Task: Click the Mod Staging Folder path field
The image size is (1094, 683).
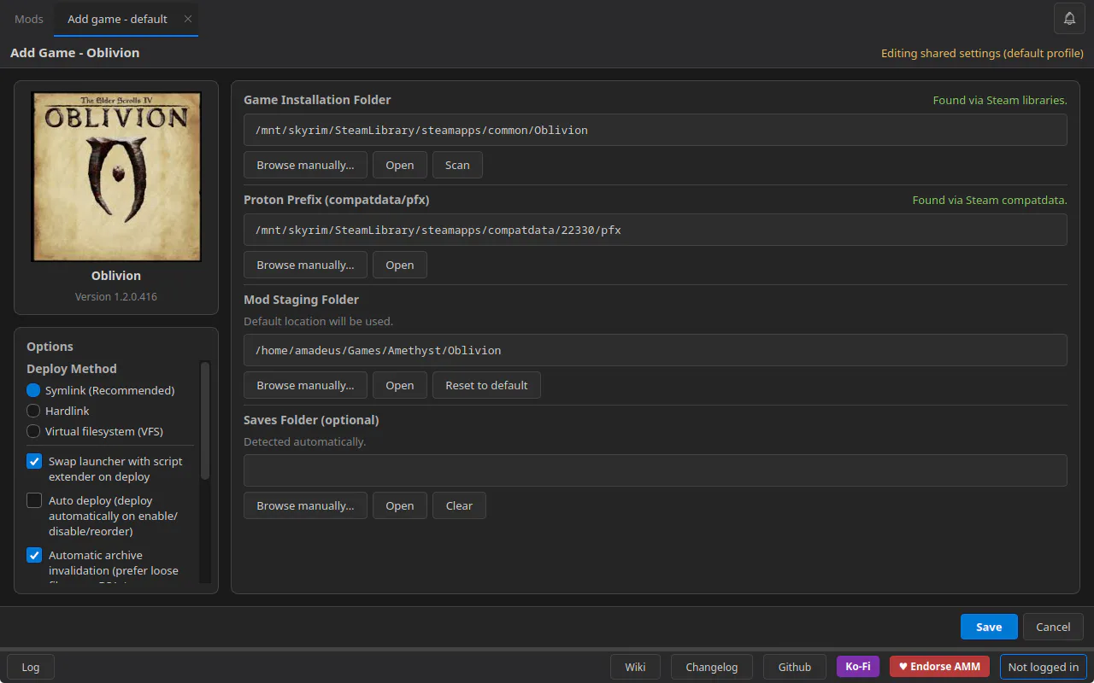Action: point(656,350)
